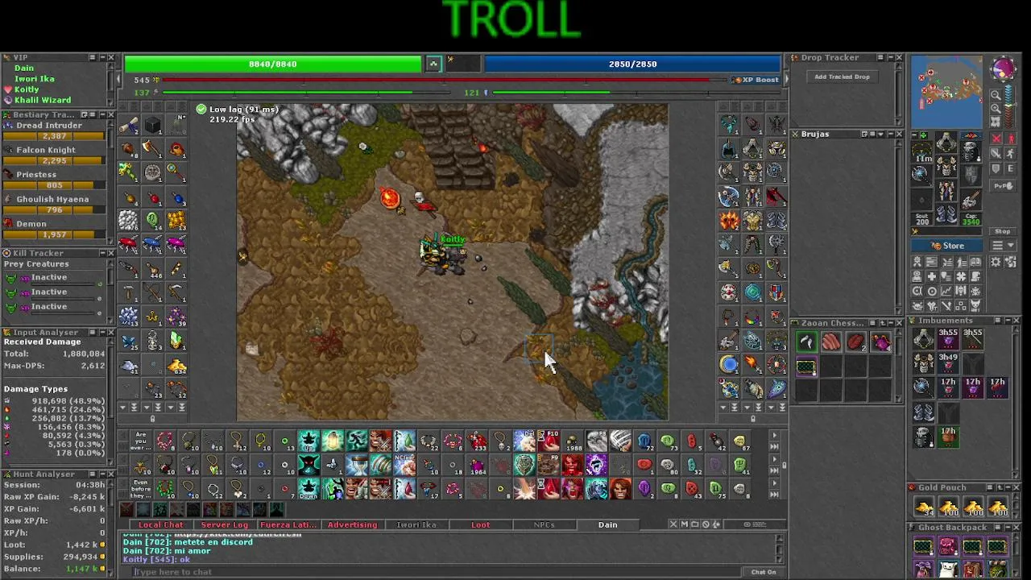Screen dimensions: 1031x580
Task: Open the Drop Tracker panel menu
Action: click(x=880, y=57)
